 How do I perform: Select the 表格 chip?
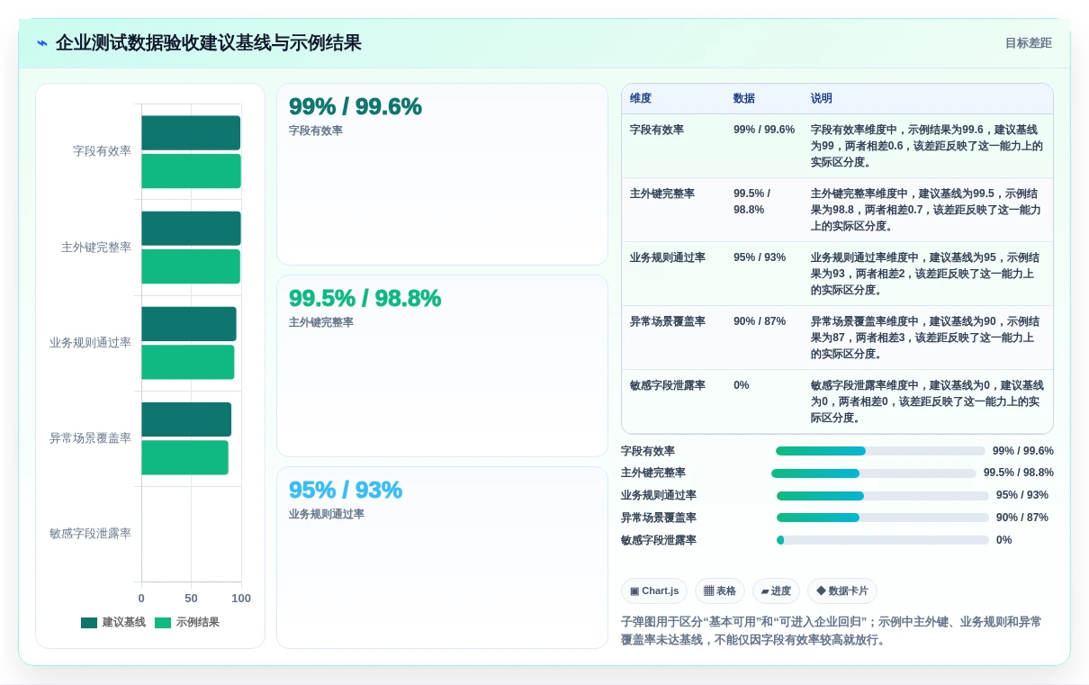click(719, 590)
